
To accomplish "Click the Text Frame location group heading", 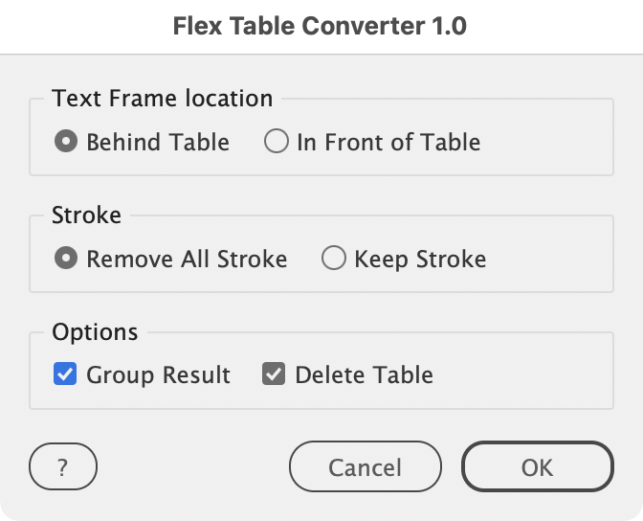I will click(x=163, y=99).
